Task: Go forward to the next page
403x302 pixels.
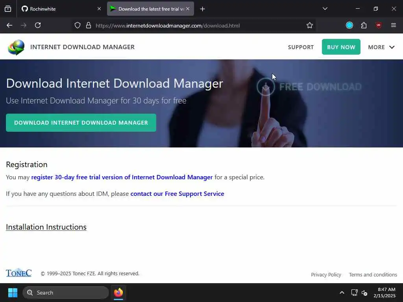Action: click(x=24, y=26)
